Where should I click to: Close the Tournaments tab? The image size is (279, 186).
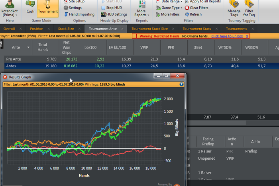tap(253, 29)
